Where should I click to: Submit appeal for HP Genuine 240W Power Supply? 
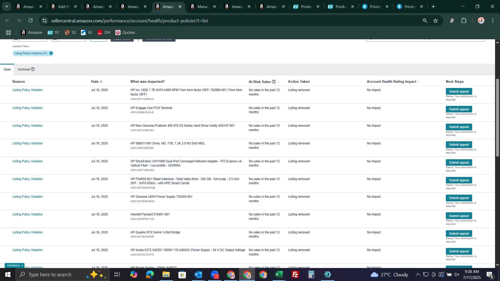point(459,198)
